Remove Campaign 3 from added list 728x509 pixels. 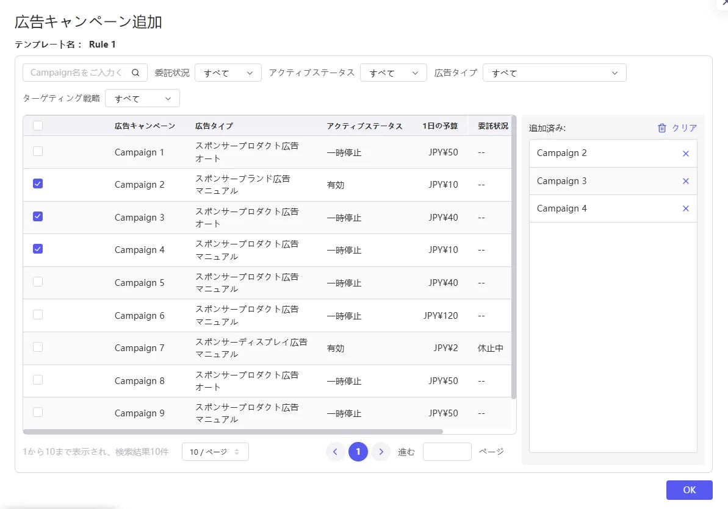pos(686,181)
